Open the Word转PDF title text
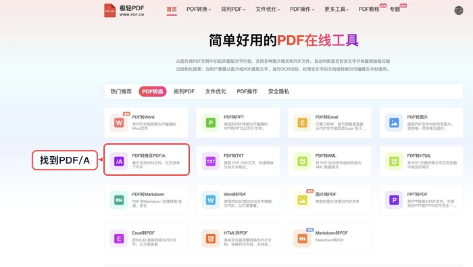 click(x=234, y=194)
